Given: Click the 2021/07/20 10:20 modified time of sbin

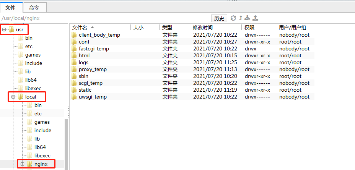Looking at the screenshot, I should point(215,76).
